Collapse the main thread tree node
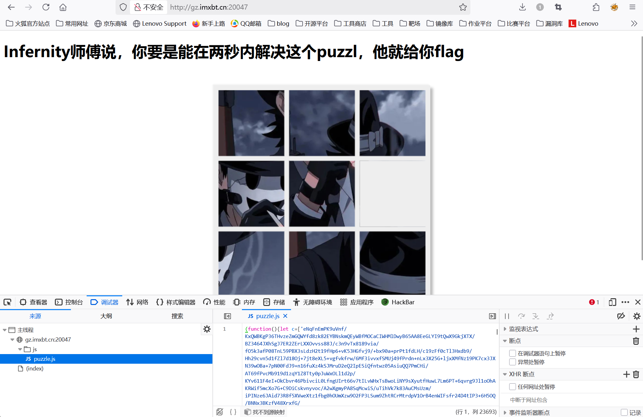This screenshot has height=417, width=643. [4, 330]
